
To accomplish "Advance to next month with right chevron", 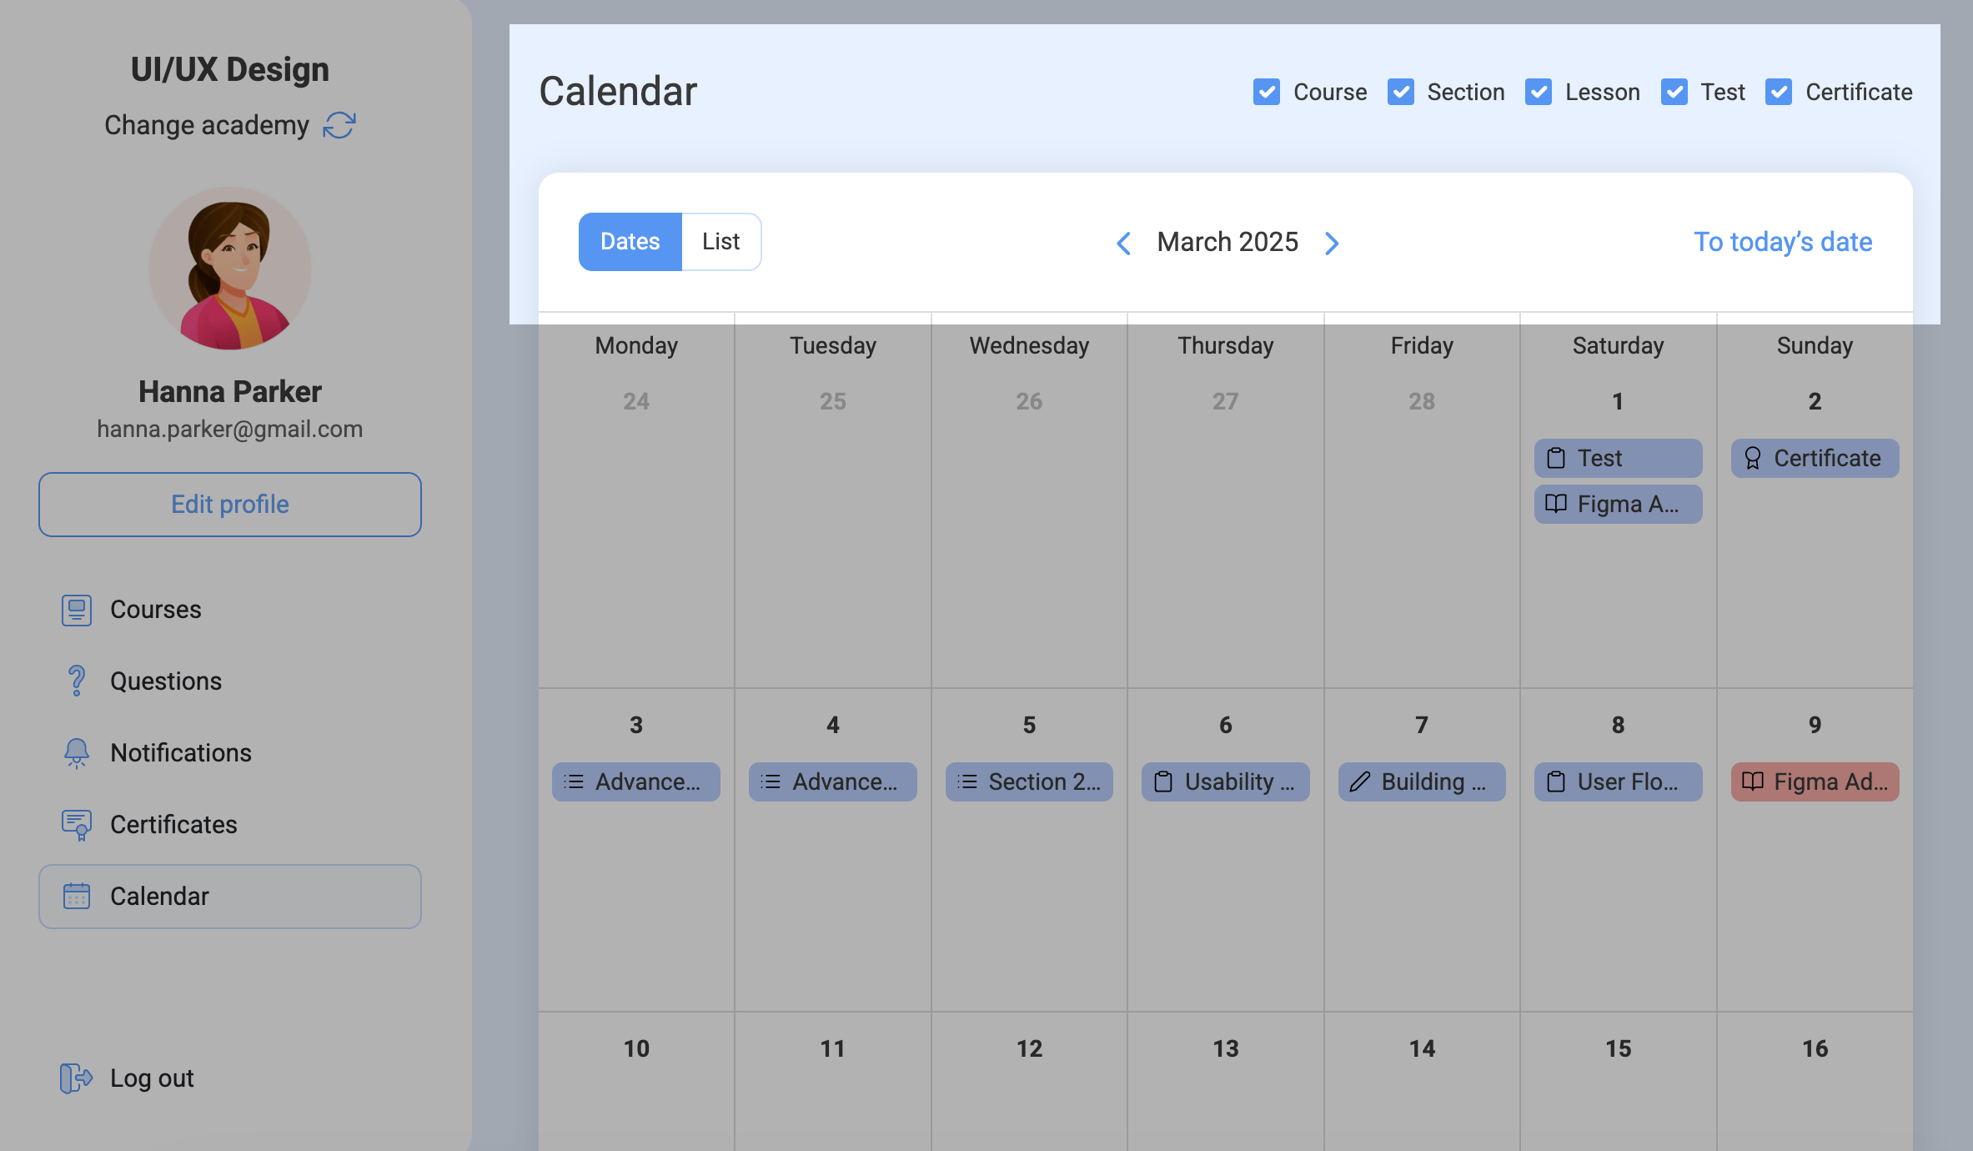I will [x=1332, y=243].
